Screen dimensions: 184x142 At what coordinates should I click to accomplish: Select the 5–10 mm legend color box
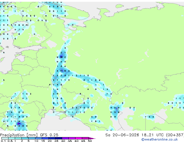coord(32,138)
